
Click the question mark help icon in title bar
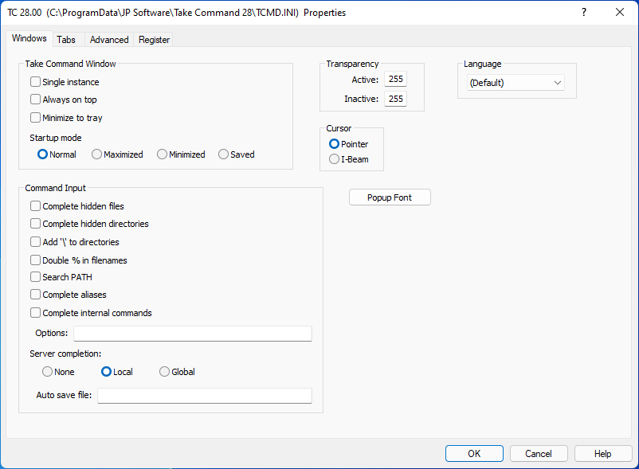click(x=584, y=12)
